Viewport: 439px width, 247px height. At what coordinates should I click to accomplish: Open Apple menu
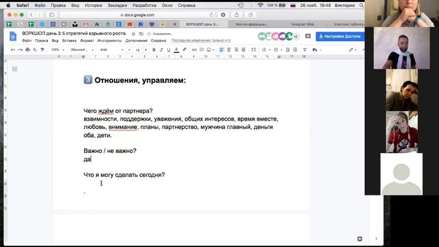tap(8, 5)
